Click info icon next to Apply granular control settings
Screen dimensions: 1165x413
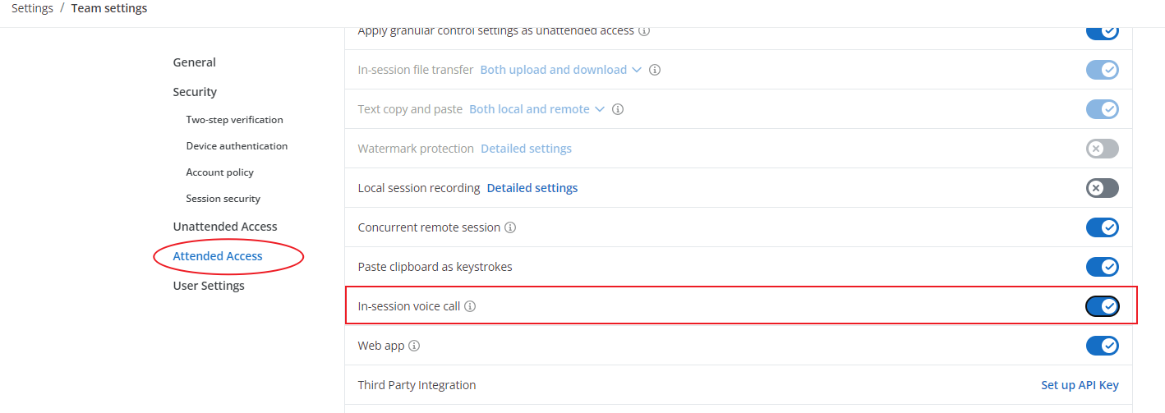644,30
